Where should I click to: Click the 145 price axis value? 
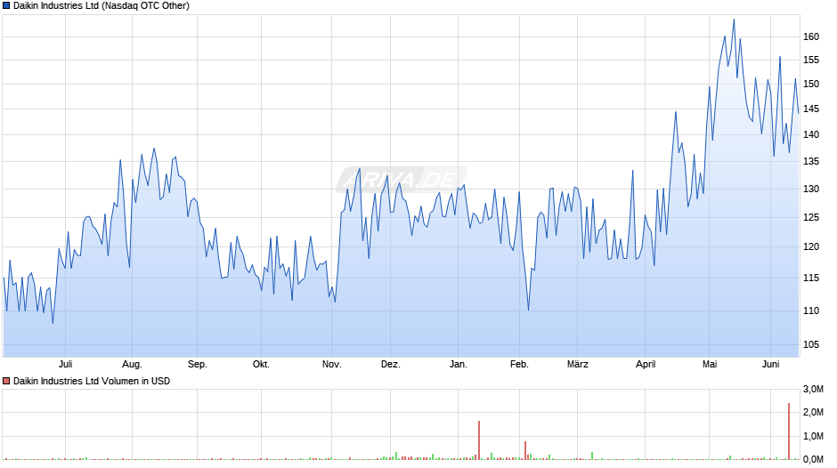pyautogui.click(x=811, y=109)
